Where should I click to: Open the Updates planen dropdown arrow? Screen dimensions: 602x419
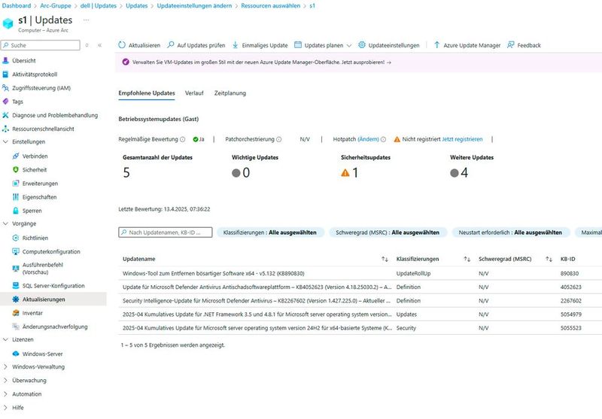coord(349,45)
